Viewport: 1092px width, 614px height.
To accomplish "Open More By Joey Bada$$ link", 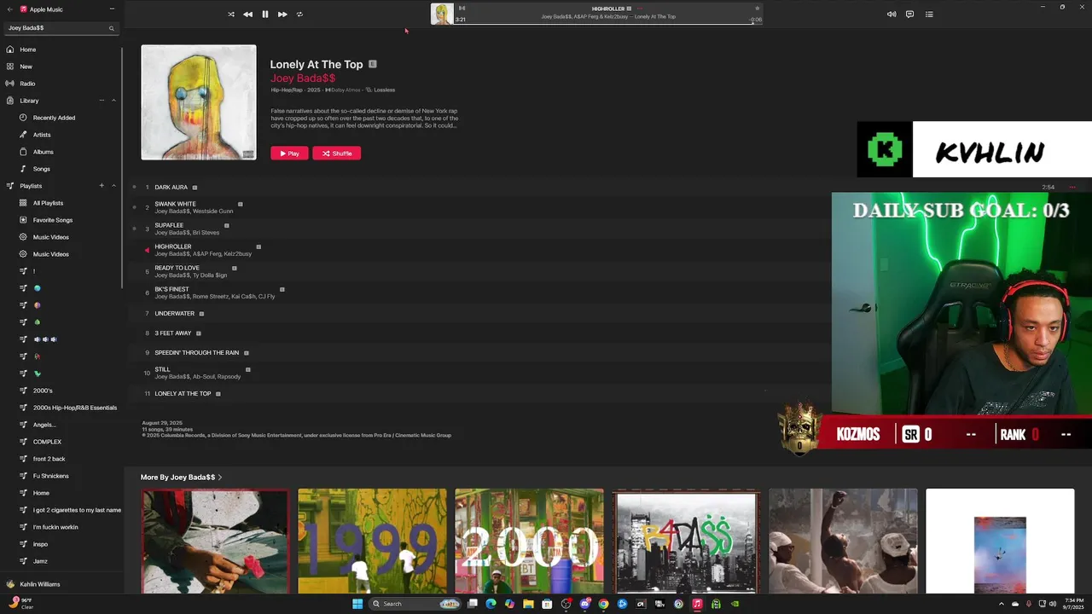I will coord(182,478).
